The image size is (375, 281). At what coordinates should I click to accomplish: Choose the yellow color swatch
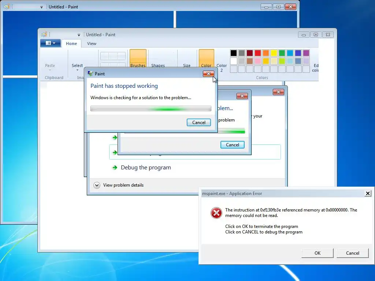point(274,53)
